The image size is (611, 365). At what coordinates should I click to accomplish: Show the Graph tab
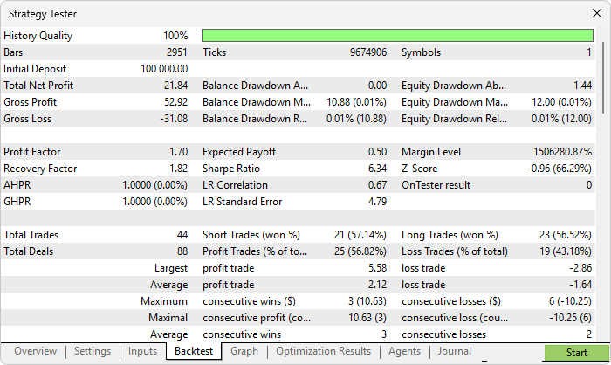tap(244, 351)
